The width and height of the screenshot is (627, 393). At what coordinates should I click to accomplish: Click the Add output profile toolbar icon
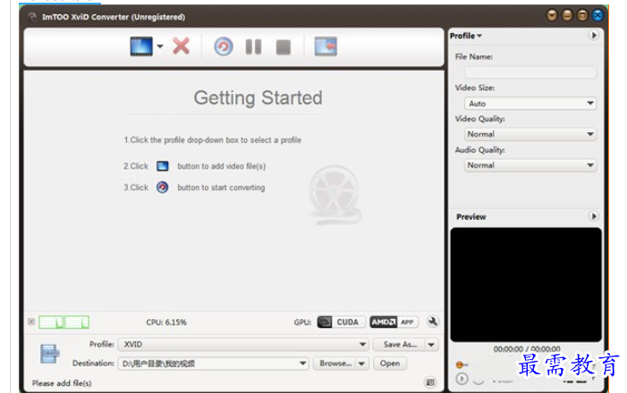point(326,46)
